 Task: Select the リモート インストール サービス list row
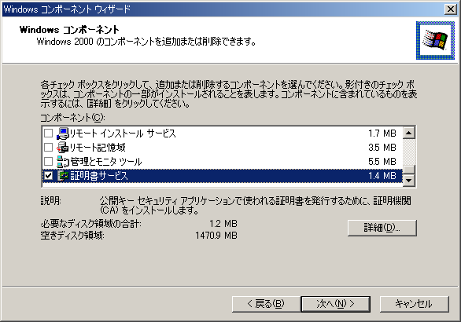tap(223, 134)
